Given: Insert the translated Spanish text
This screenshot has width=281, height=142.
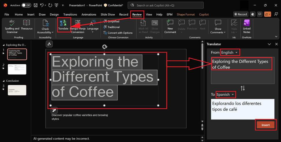Looking at the screenshot, I should (x=265, y=125).
